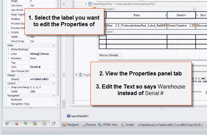The width and height of the screenshot is (207, 135).
Task: Collapse the Data category
Action: 53,45
